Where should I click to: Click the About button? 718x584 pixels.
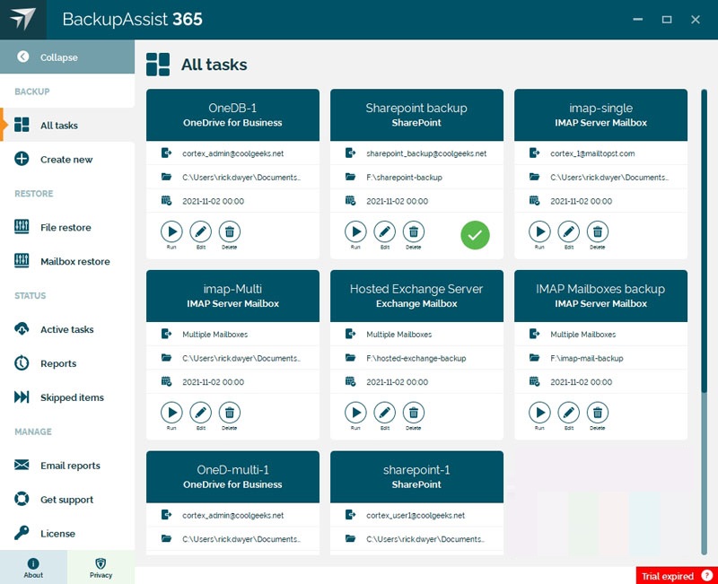click(33, 568)
